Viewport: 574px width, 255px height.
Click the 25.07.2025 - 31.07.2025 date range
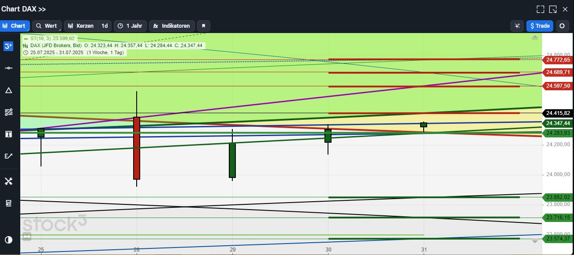click(57, 52)
